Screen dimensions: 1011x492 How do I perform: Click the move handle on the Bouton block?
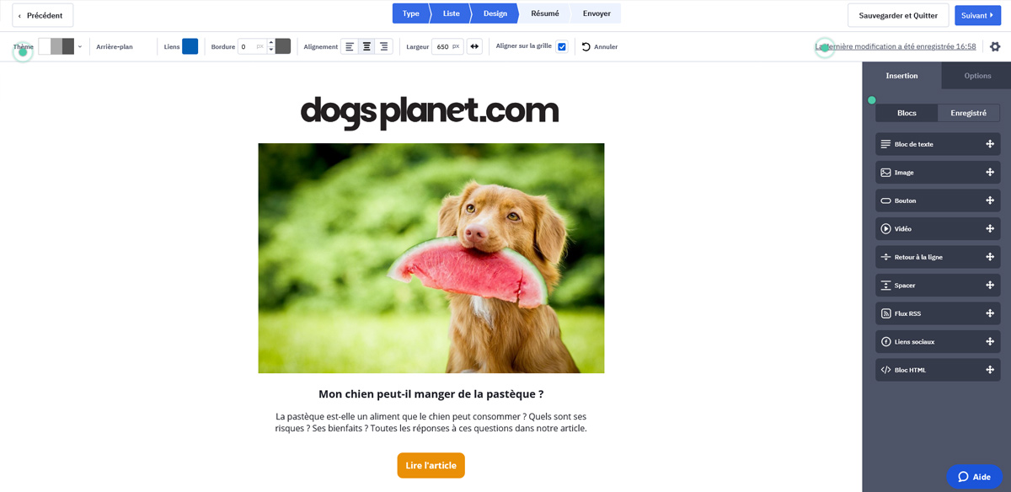(x=990, y=201)
